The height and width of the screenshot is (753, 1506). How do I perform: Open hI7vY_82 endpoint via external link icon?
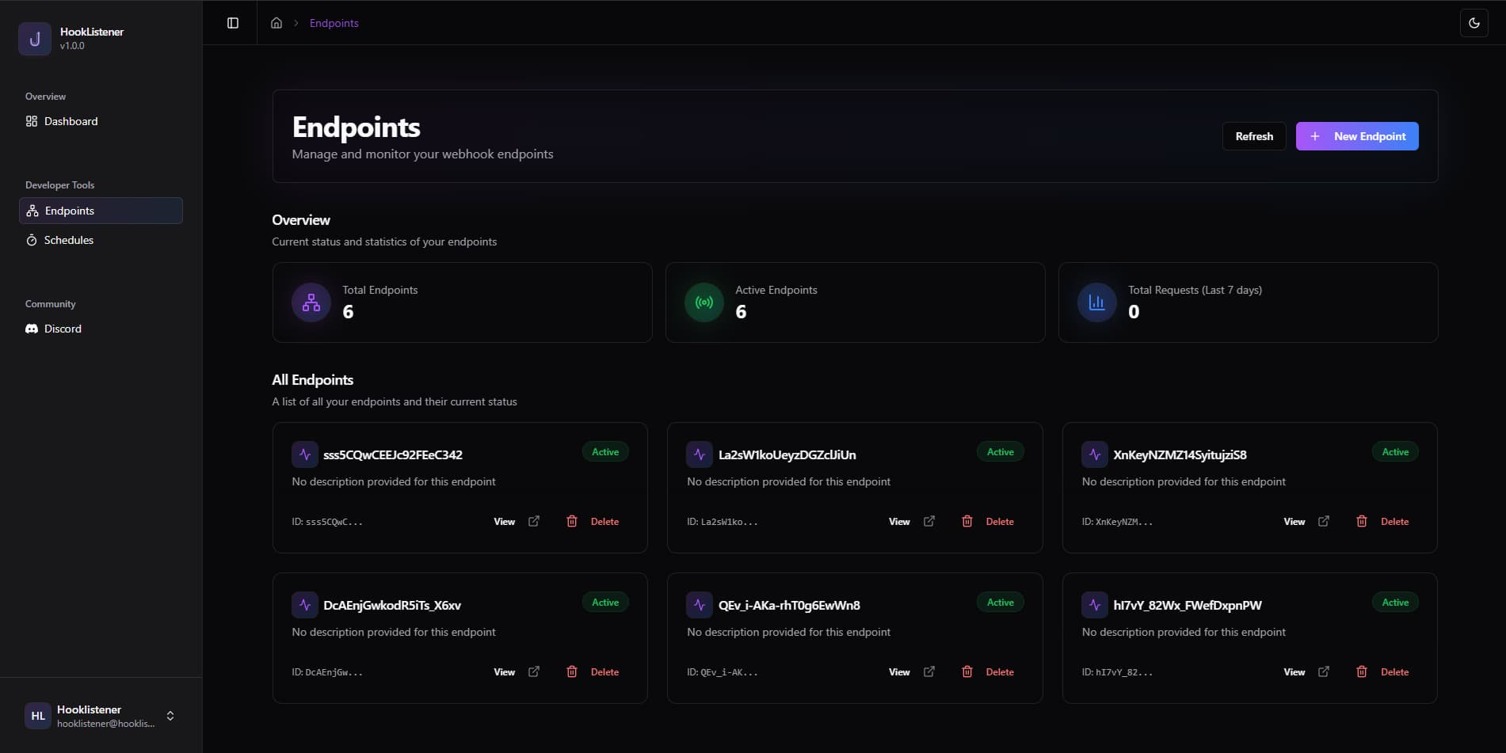coord(1324,671)
